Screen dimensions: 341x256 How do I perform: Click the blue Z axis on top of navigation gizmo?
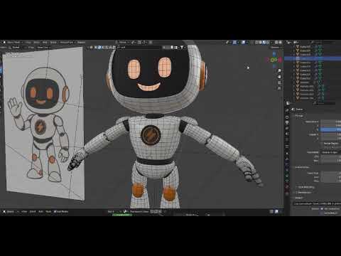pyautogui.click(x=274, y=54)
